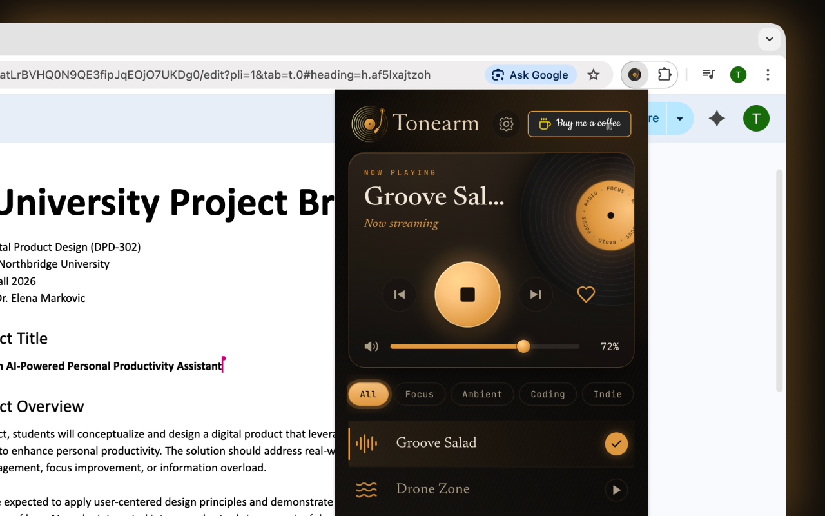Click the Buy me a coffee button
Screen dimensions: 825x516
(x=579, y=124)
